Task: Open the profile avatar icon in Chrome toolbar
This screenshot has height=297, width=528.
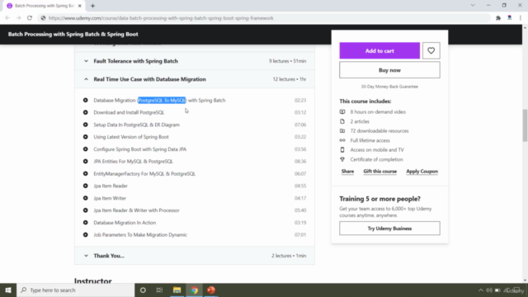Action: pyautogui.click(x=510, y=18)
